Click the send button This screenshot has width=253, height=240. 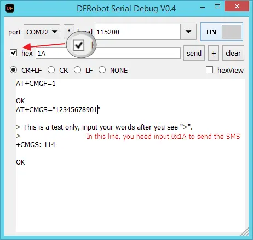194,53
